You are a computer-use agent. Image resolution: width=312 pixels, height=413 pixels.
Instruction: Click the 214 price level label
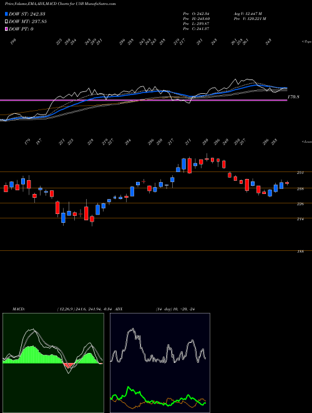[300, 219]
